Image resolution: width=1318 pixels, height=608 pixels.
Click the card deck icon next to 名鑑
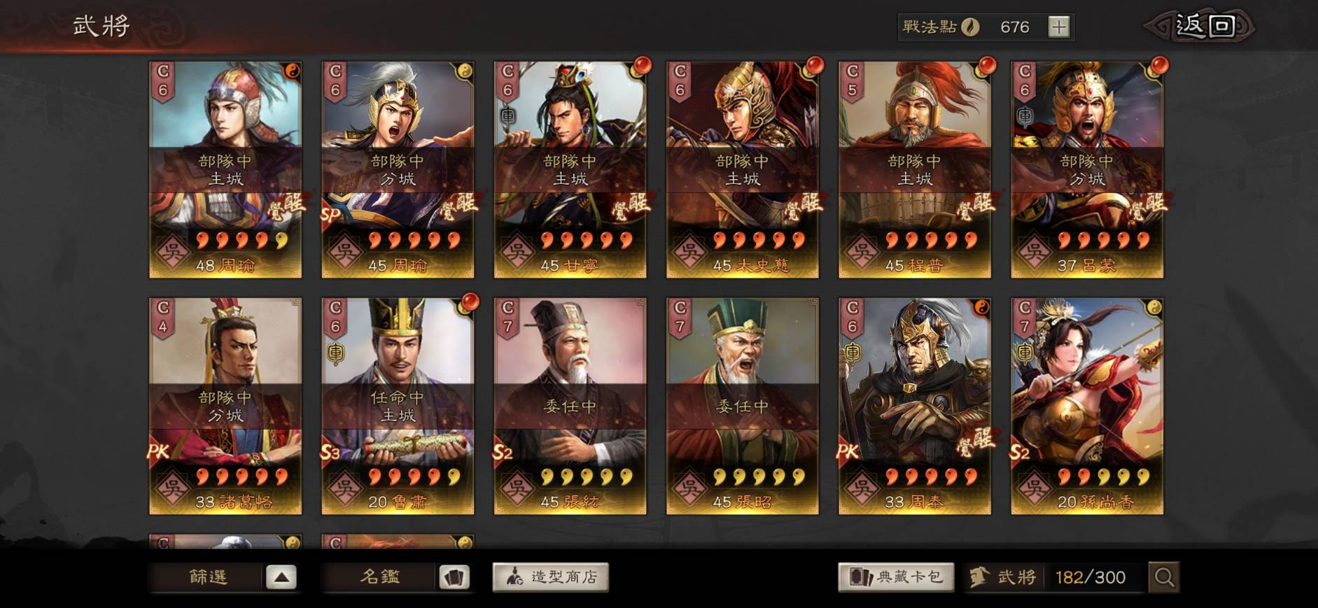(454, 577)
